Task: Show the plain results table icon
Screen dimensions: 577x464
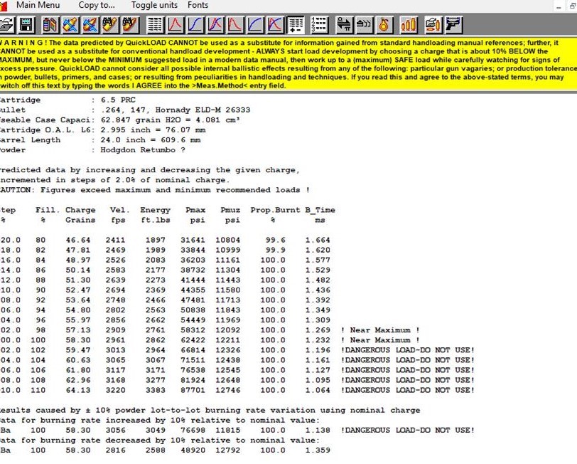Action: (155, 25)
